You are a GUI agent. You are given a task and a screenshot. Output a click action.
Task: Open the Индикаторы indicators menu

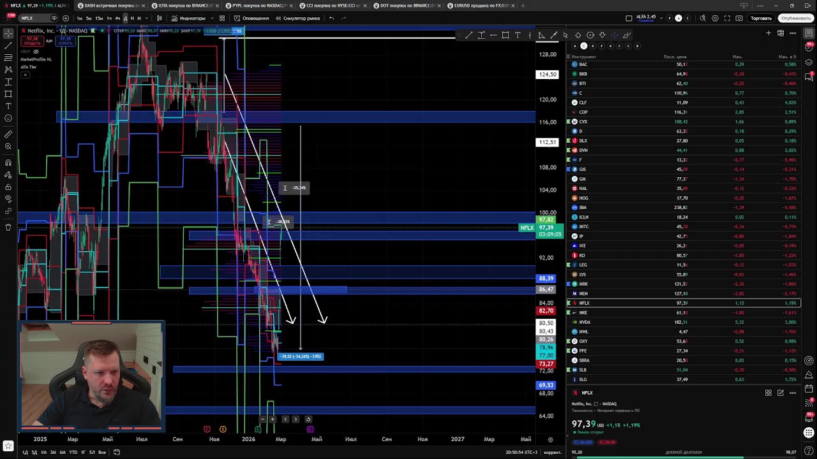(189, 18)
